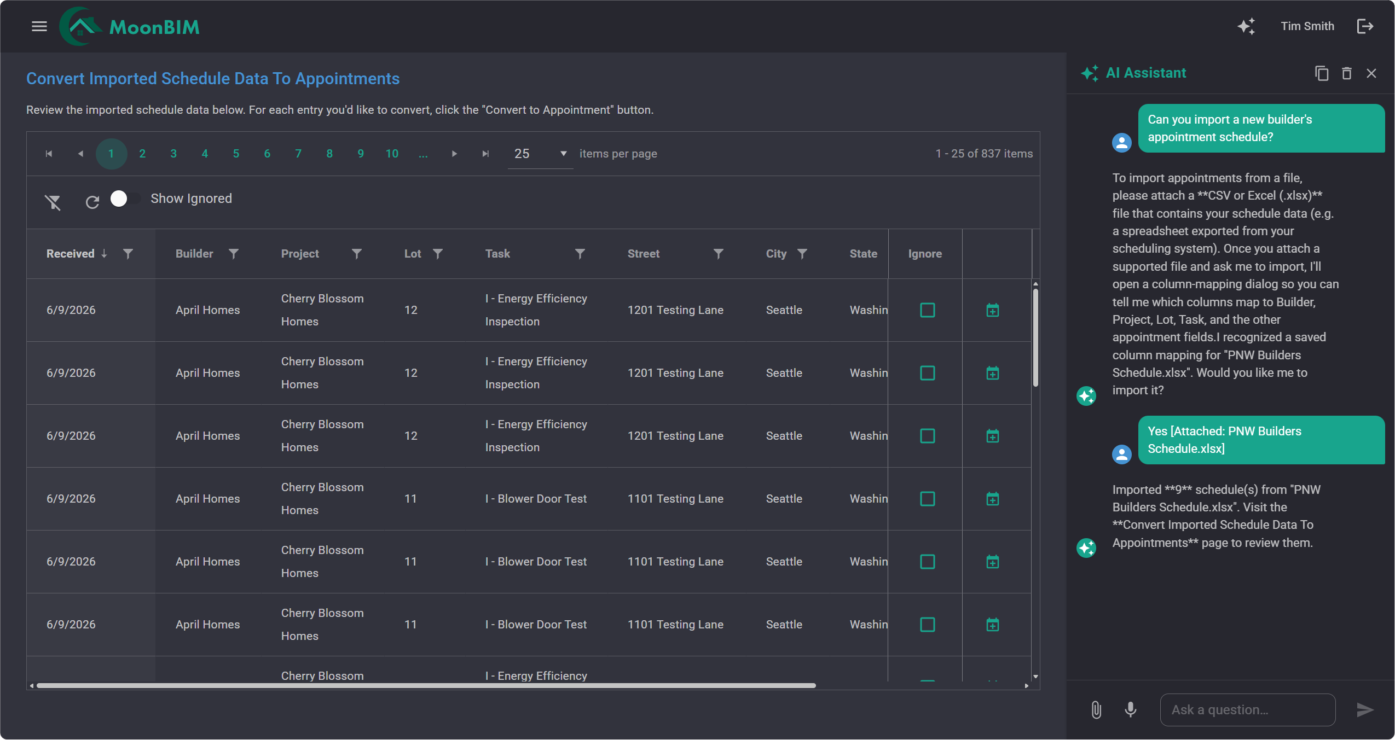This screenshot has height=740, width=1395.
Task: Go to page 3
Action: coord(173,154)
